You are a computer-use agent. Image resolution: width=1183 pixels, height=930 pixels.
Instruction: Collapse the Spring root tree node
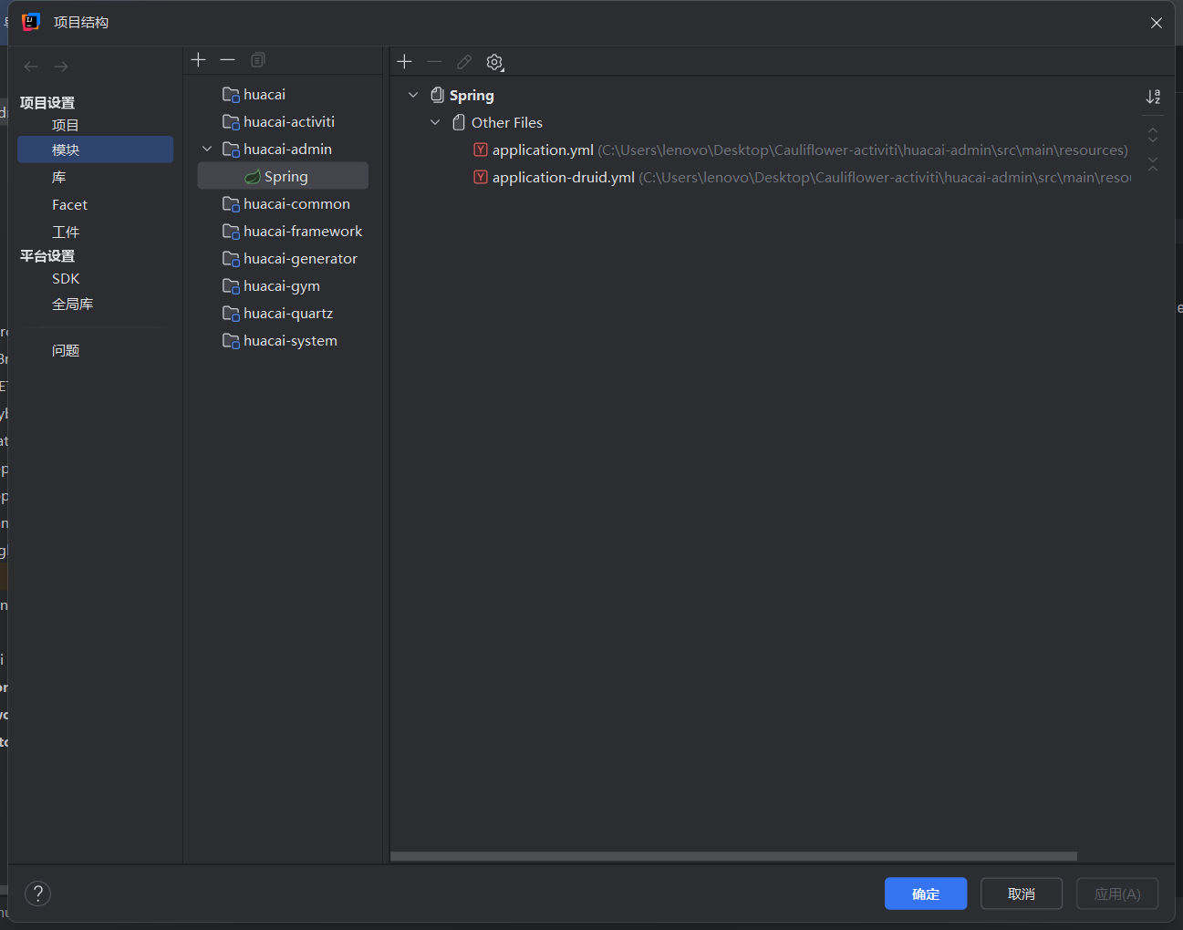(x=413, y=95)
